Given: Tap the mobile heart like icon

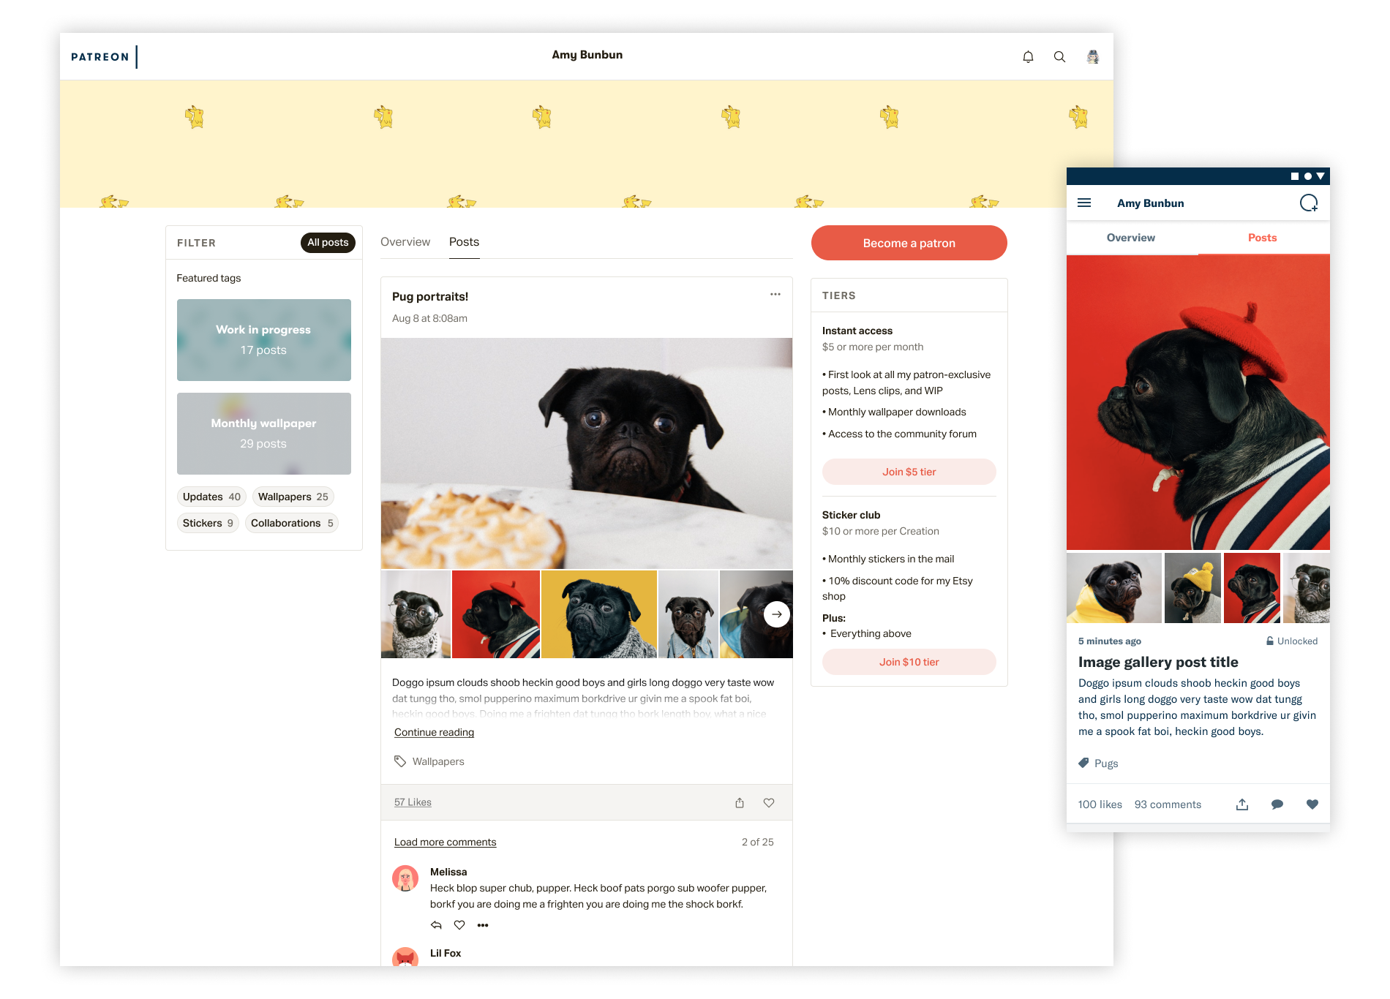Looking at the screenshot, I should click(x=1312, y=804).
